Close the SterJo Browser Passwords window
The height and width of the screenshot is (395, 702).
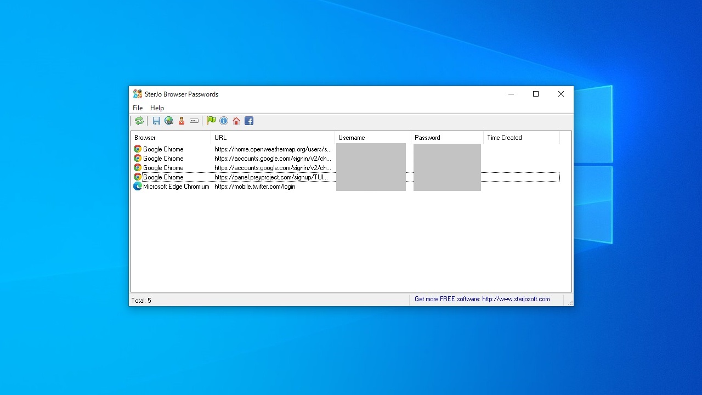point(561,94)
